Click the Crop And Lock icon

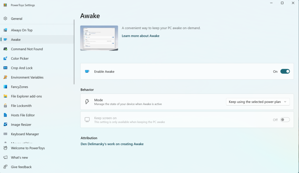(x=6, y=68)
